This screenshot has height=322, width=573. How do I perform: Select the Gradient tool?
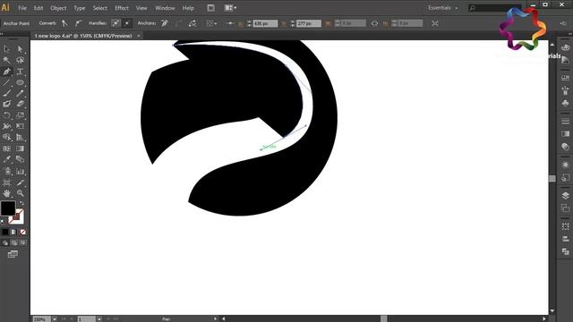tap(20, 148)
